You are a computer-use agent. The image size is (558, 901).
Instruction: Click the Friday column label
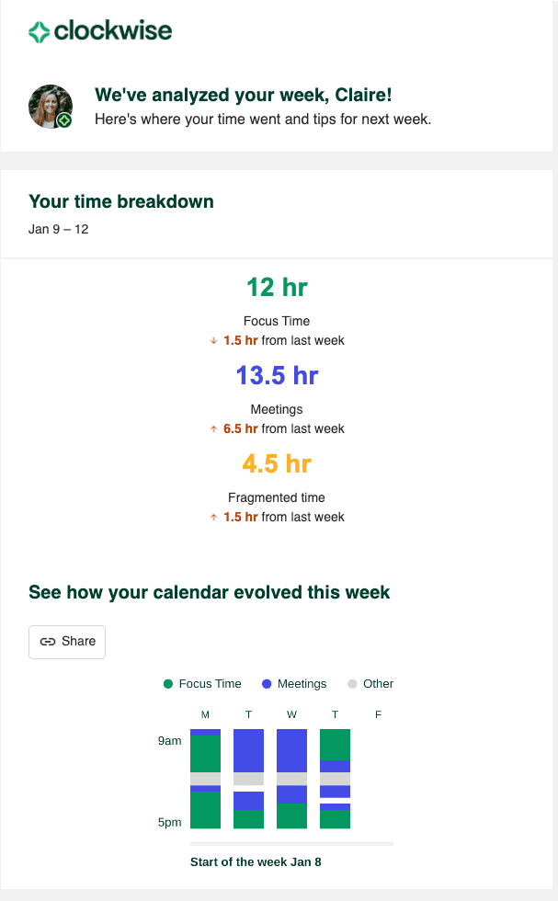pyautogui.click(x=378, y=713)
